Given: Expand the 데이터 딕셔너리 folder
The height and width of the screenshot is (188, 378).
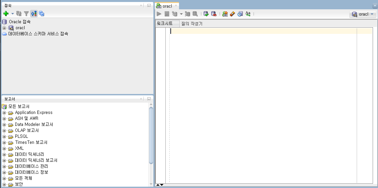Looking at the screenshot, I should (x=4, y=155).
